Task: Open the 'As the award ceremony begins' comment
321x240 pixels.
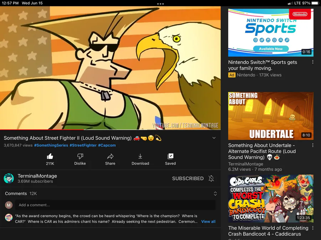Action: point(106,219)
